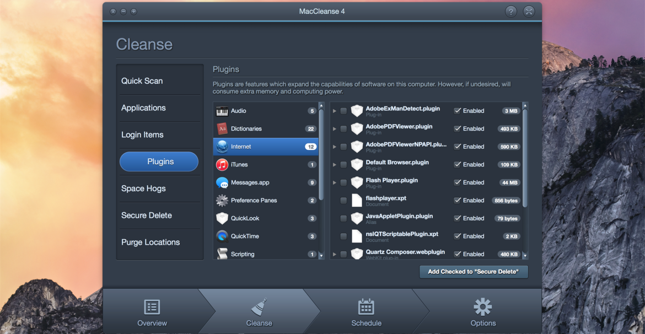Go to Applications in the sidebar
The width and height of the screenshot is (645, 334).
coord(160,108)
